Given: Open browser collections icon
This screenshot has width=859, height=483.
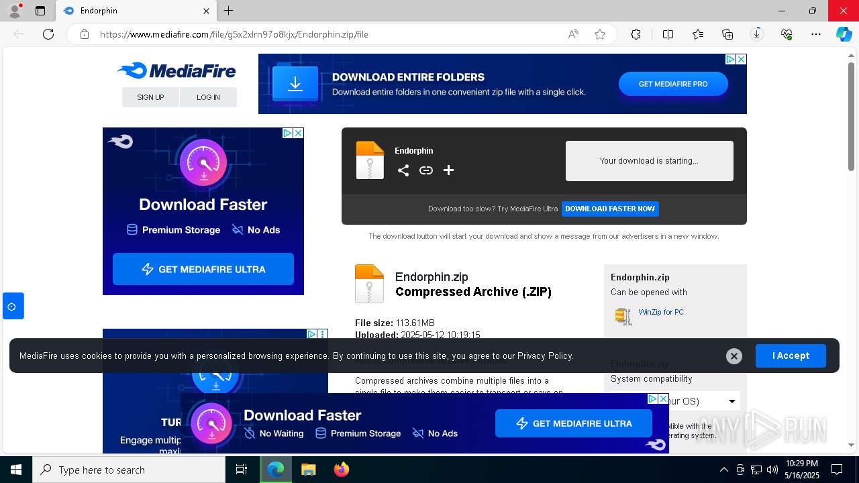Looking at the screenshot, I should coord(727,34).
